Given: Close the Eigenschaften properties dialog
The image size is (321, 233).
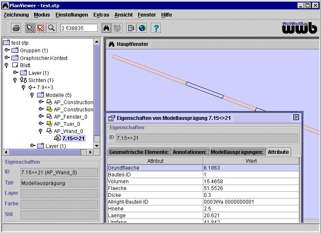Looking at the screenshot, I should (296, 117).
